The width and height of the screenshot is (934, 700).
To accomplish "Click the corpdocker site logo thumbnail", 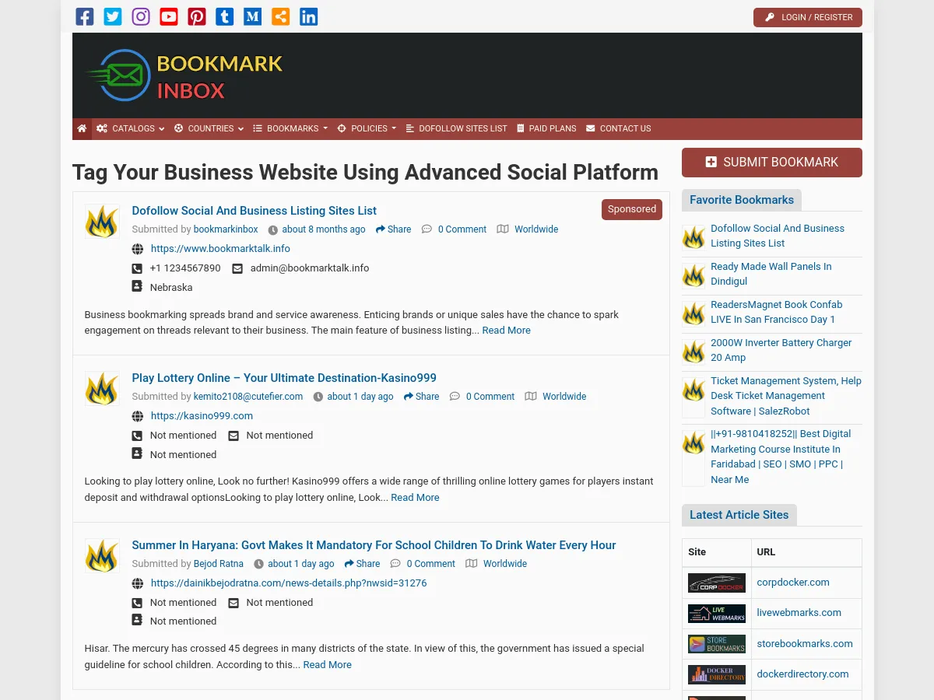I will pyautogui.click(x=716, y=583).
